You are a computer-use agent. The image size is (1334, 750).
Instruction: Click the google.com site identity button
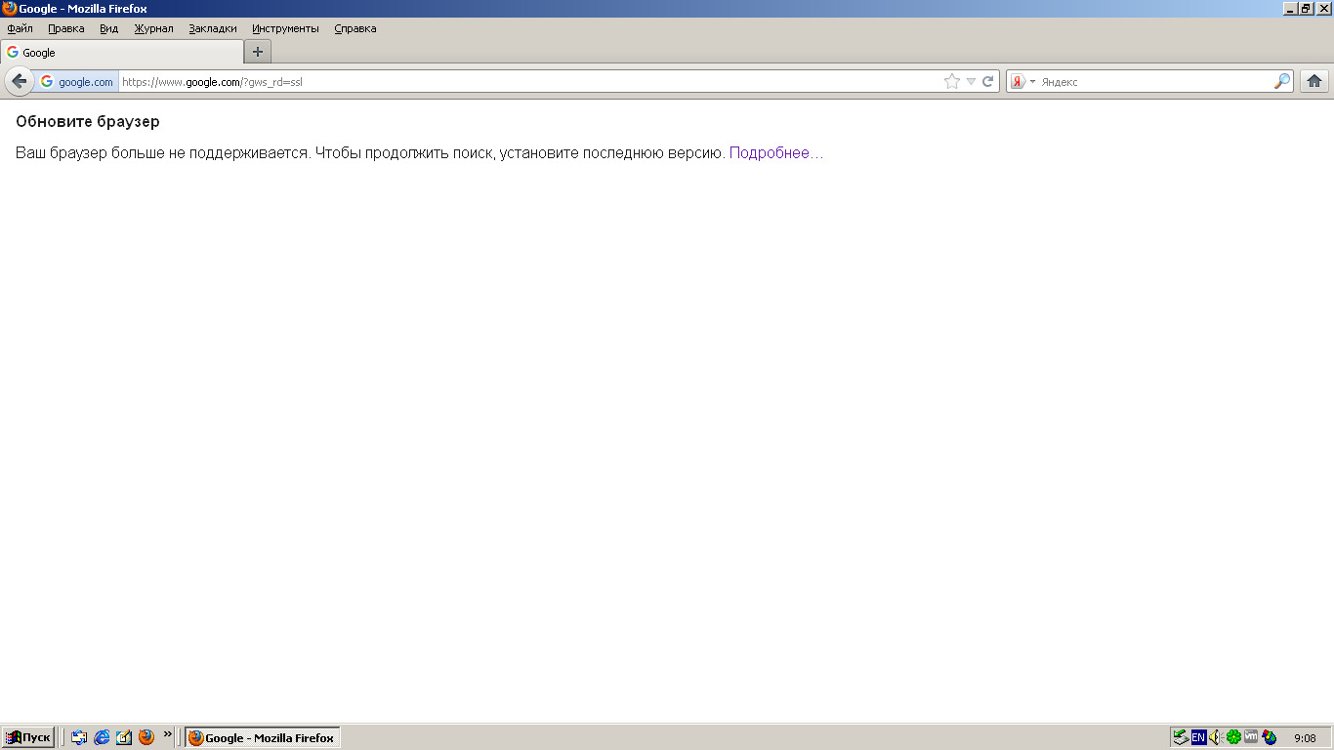77,82
